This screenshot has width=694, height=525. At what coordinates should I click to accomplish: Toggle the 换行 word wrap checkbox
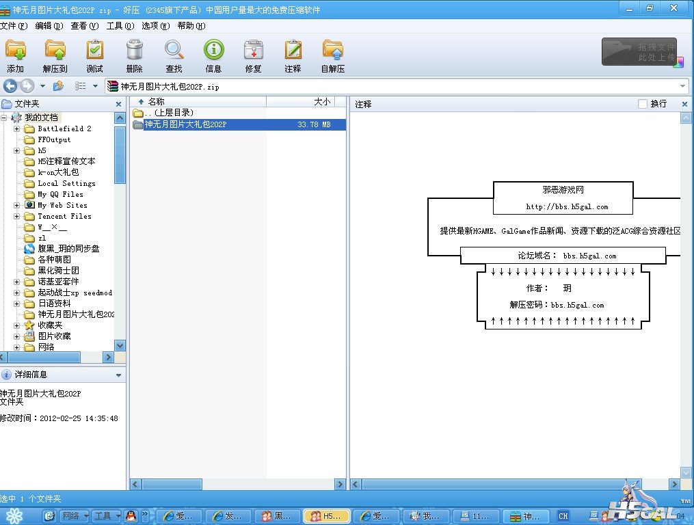[642, 104]
